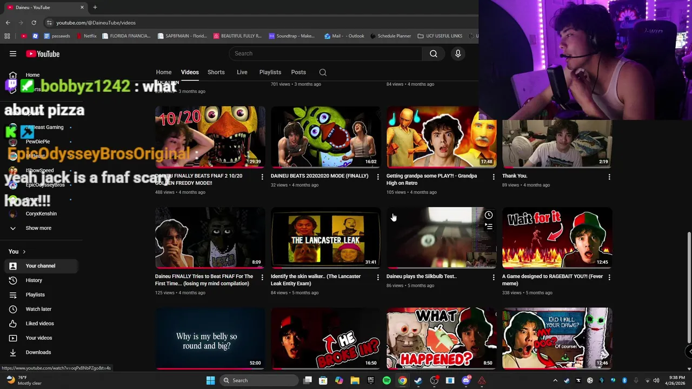Viewport: 692px width, 389px height.
Task: Open Your channel in sidebar
Action: tap(41, 266)
